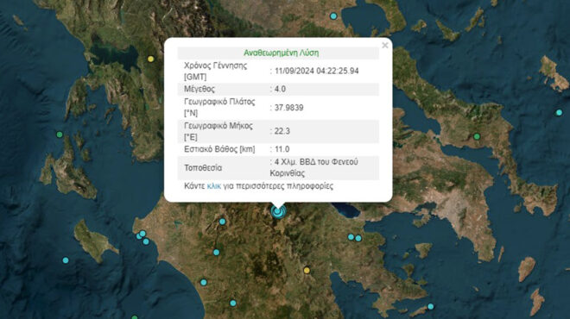Image resolution: width=570 pixels, height=319 pixels.
Task: Click the yellow earthquake marker near Lake Trichonida
Action: pos(151,59)
